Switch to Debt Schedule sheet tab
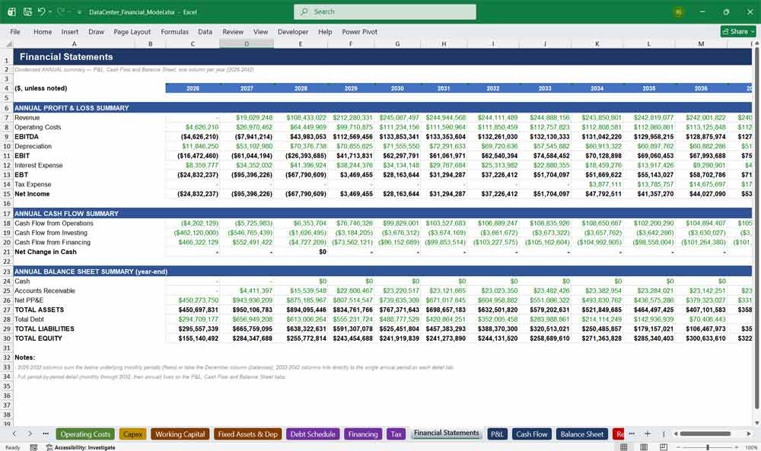The width and height of the screenshot is (761, 451). tap(313, 434)
